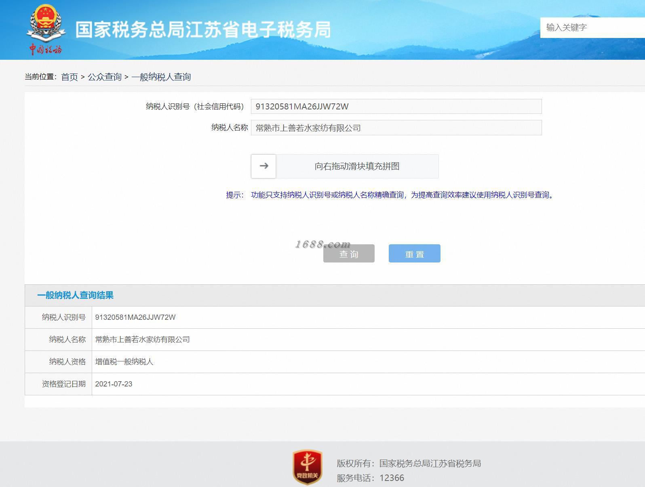
Task: Click the 纳税人资格 row label
Action: coord(67,362)
